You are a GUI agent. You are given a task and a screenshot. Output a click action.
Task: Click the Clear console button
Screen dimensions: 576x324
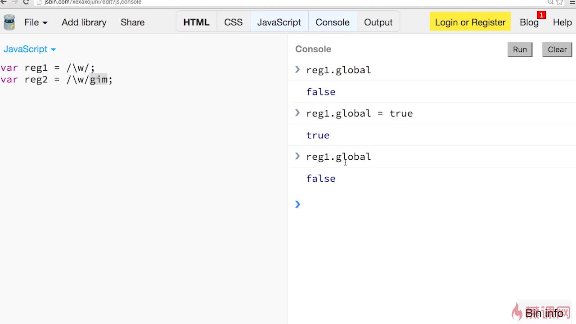pos(557,49)
